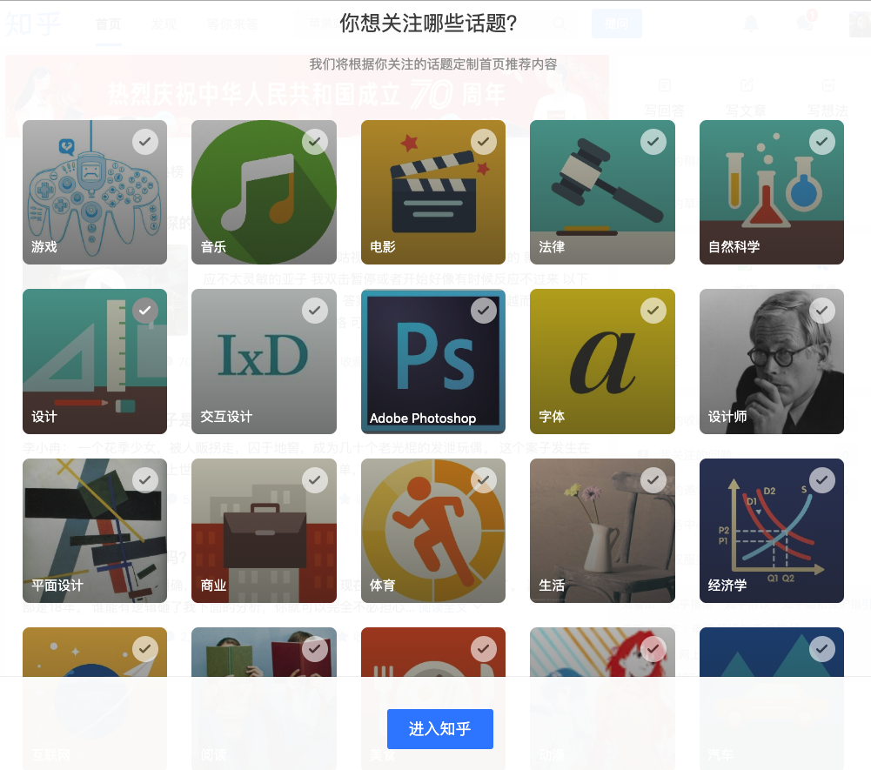This screenshot has width=871, height=770.
Task: Select the 商业 topic card
Action: (264, 531)
